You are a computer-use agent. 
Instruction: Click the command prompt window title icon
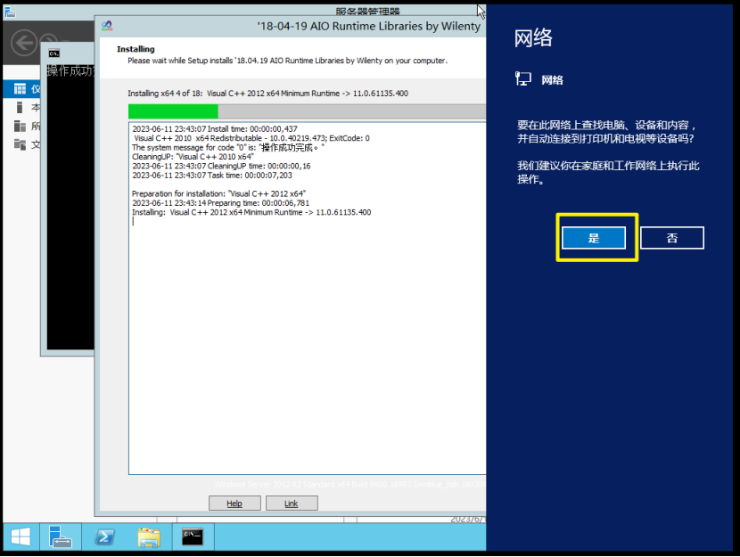click(x=54, y=53)
